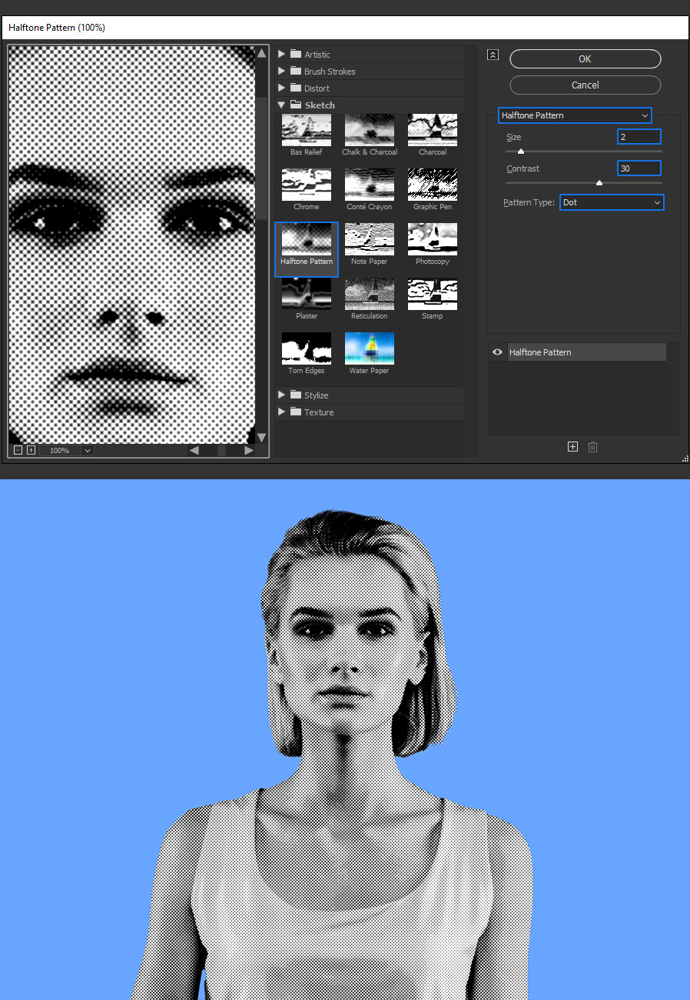Click preview scroll up arrow
The image size is (690, 1000).
tap(261, 53)
